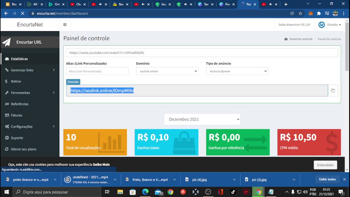Click the globe icon beside Suporte
The height and width of the screenshot is (197, 350).
point(7,138)
